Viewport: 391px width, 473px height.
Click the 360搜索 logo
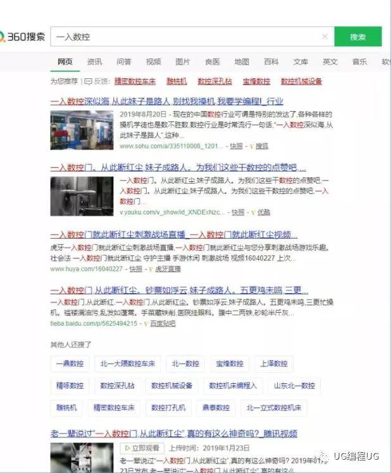coord(23,37)
